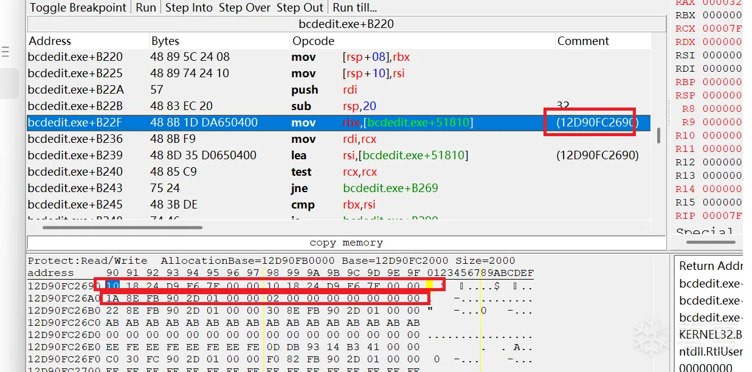Click the RSI register value
The height and width of the screenshot is (372, 752).
point(723,55)
